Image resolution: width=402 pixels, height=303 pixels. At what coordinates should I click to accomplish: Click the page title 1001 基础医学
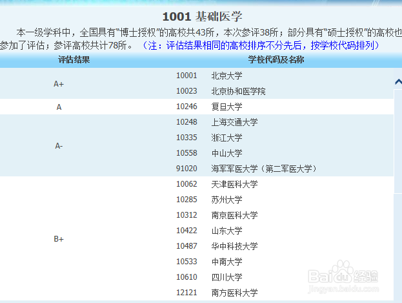[202, 17]
